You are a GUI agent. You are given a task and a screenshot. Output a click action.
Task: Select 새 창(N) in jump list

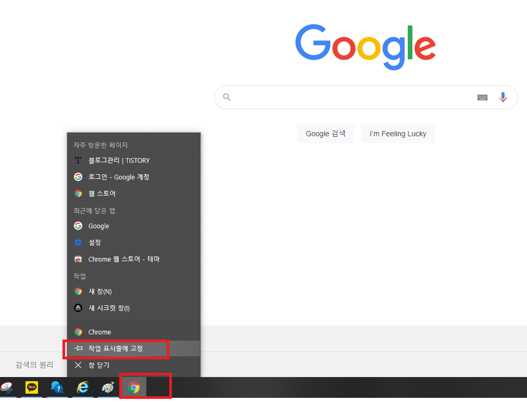point(134,291)
